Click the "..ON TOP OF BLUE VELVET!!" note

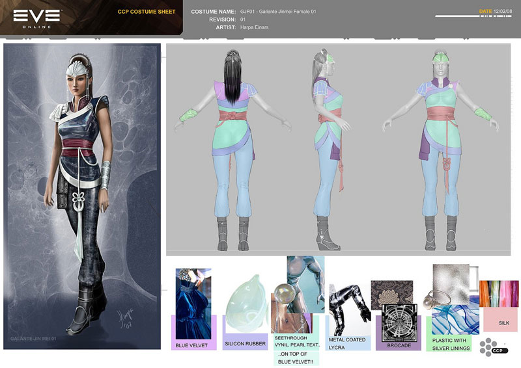pos(296,358)
